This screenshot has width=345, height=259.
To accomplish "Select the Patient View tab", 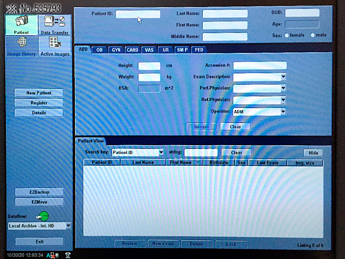I will 91,141.
